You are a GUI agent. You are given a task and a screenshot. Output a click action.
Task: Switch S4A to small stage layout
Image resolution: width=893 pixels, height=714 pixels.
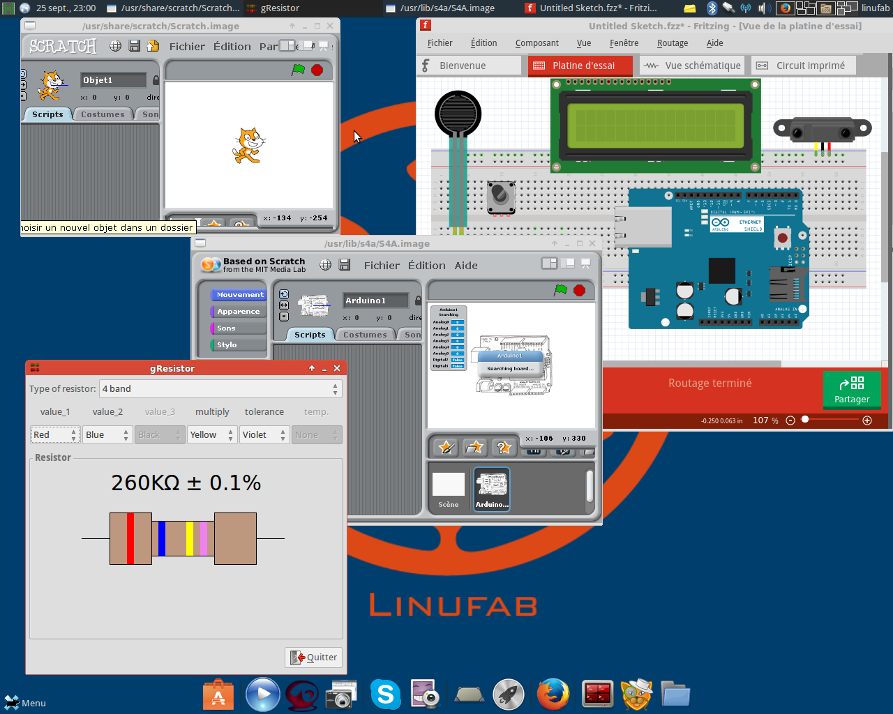tap(550, 264)
